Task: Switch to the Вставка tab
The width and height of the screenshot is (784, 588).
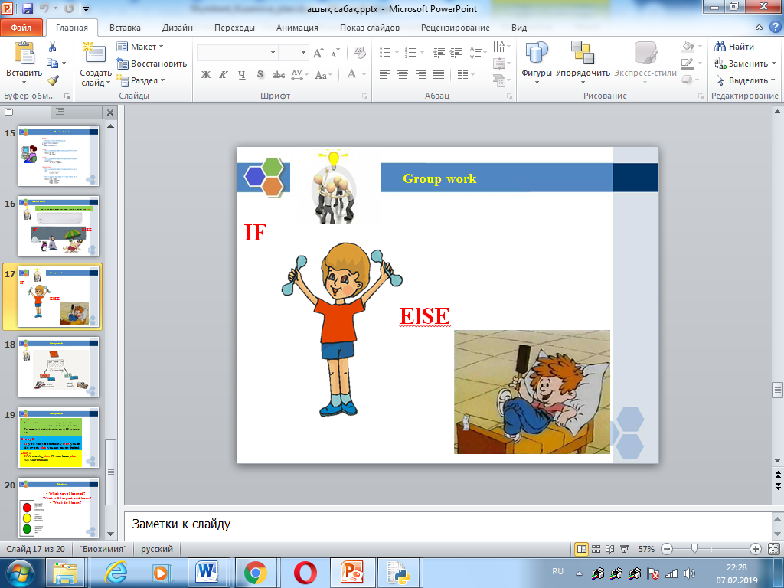Action: click(x=125, y=28)
